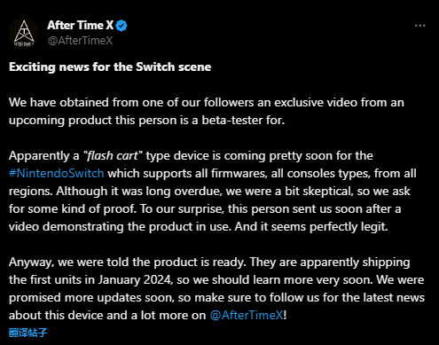Click the line starting 'promised more updates soon'

pyautogui.click(x=216, y=297)
